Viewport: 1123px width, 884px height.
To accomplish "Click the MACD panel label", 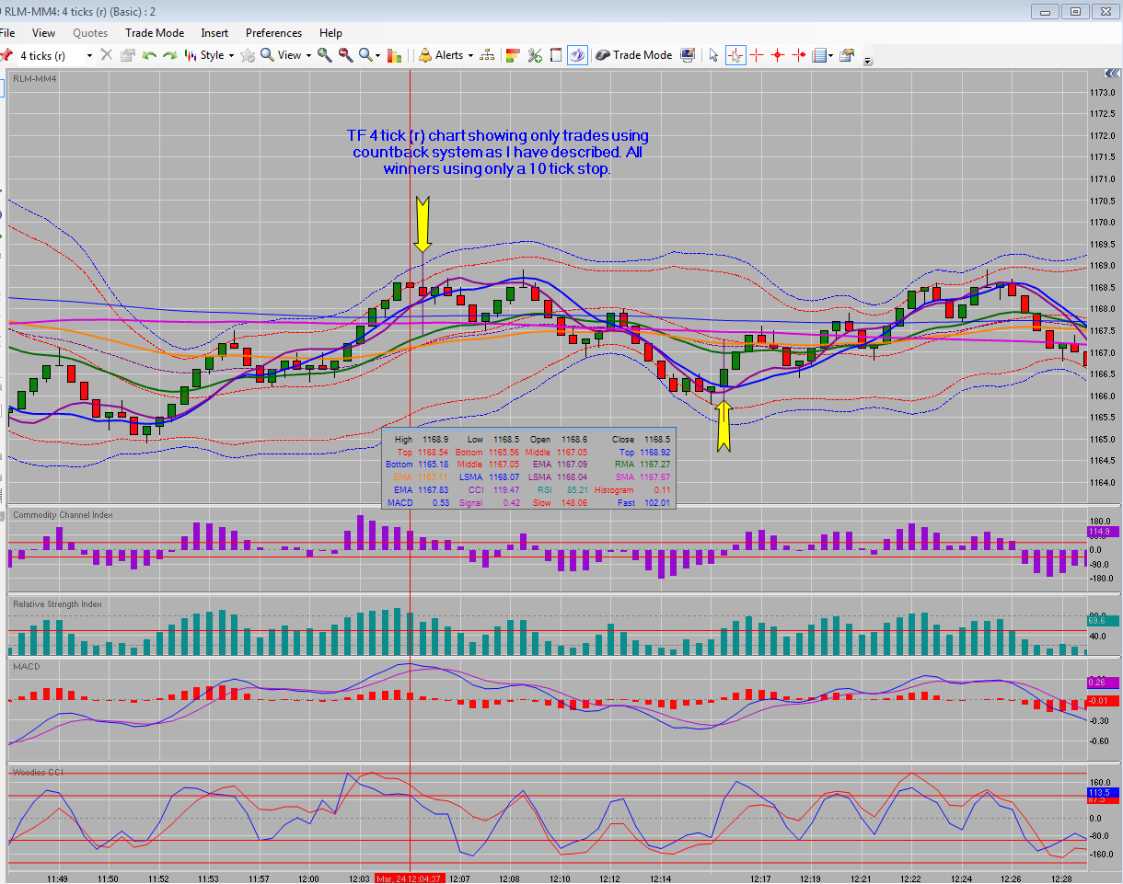I will (26, 666).
